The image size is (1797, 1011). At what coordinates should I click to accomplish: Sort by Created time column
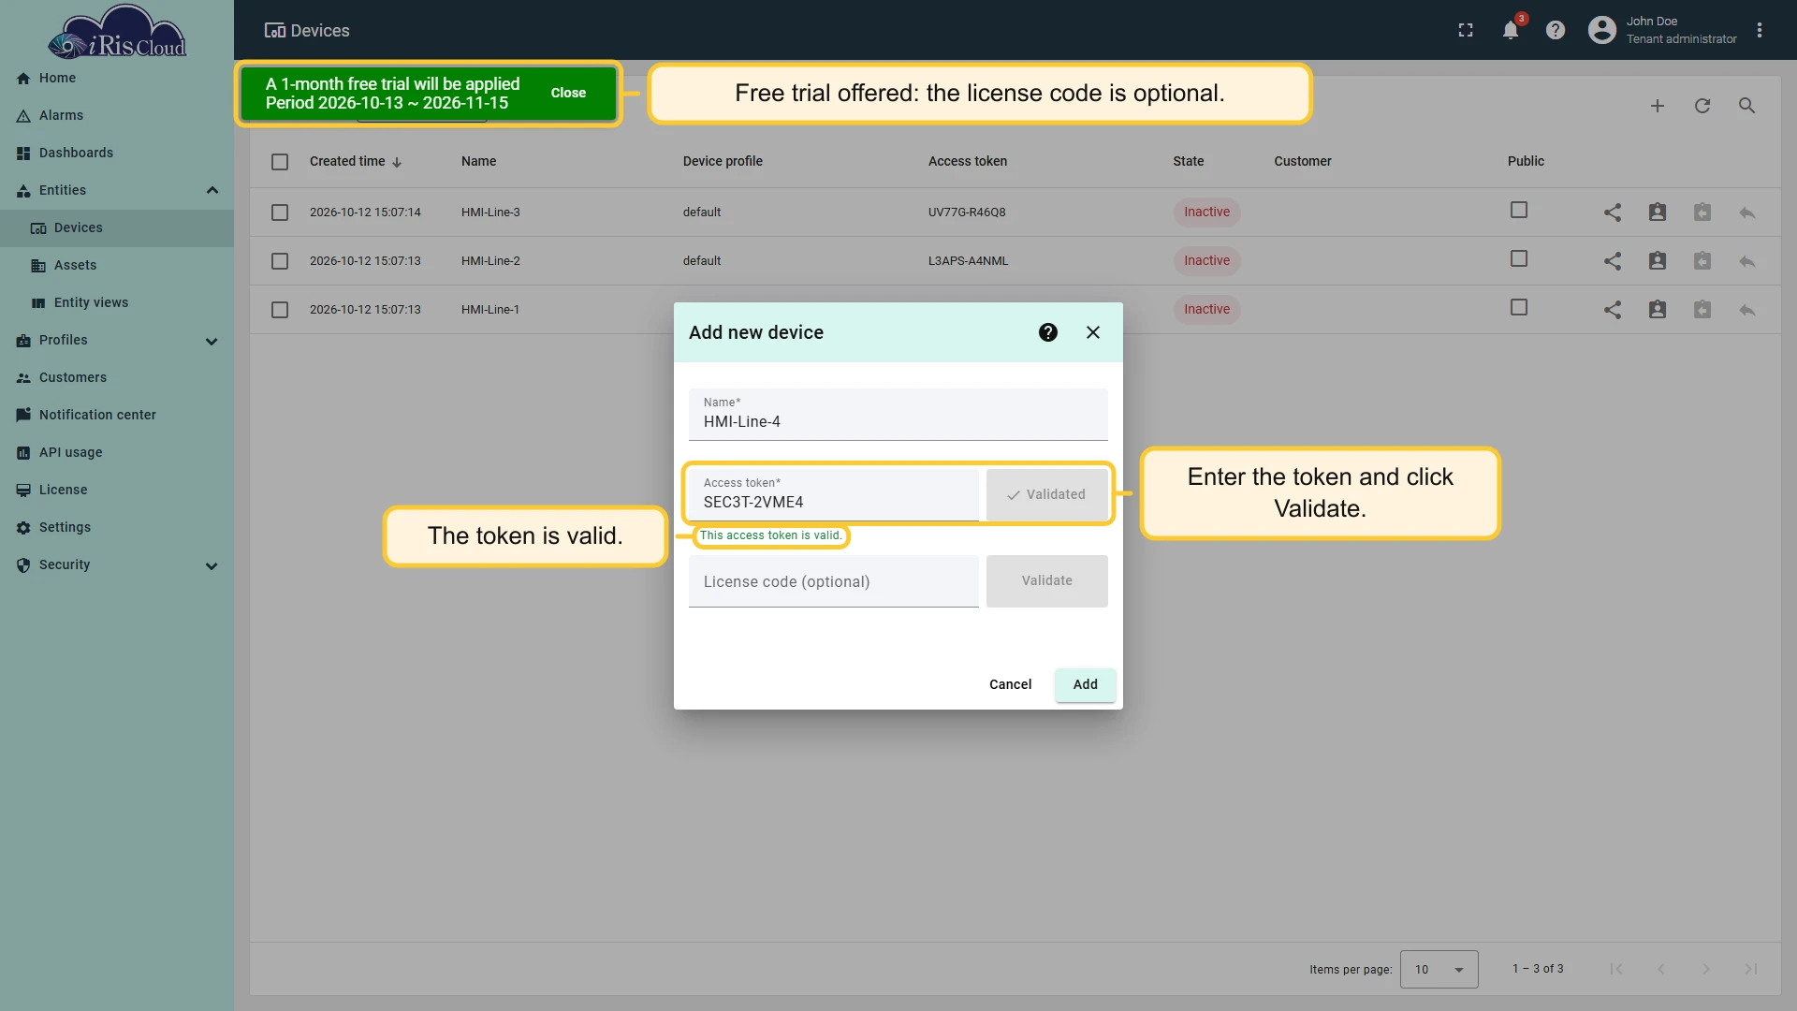[x=356, y=162]
